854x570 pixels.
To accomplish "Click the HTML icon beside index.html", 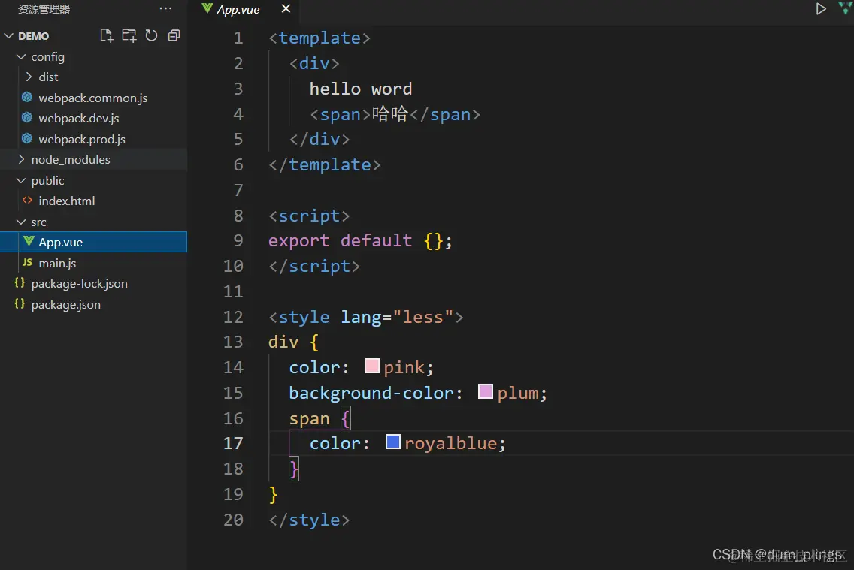I will 27,201.
